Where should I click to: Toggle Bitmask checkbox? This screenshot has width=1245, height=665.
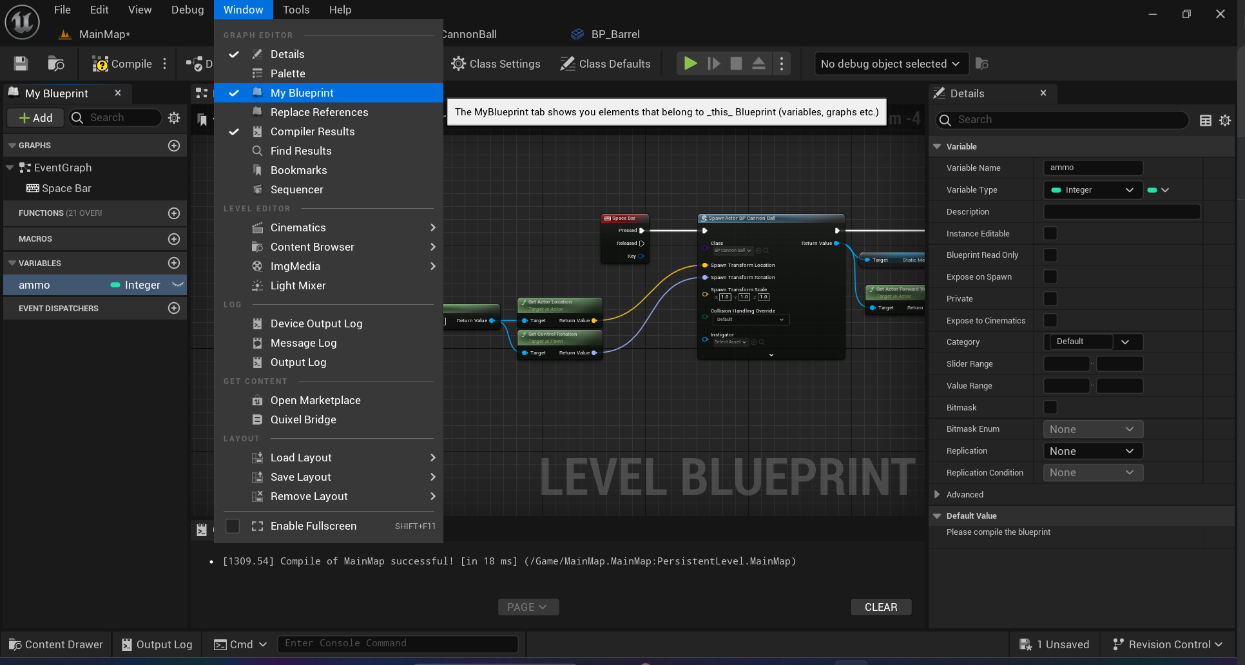click(1050, 407)
